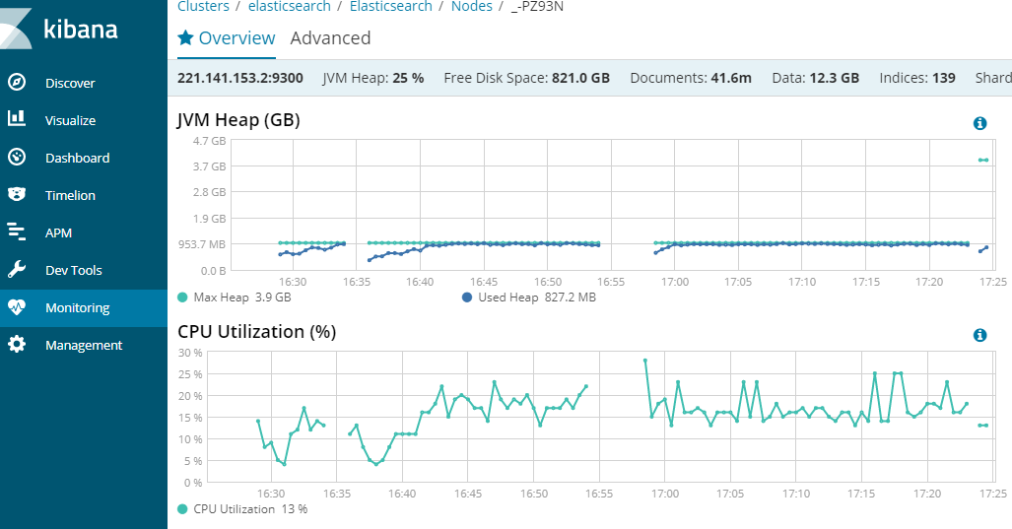Open Management via gear icon
The image size is (1012, 529).
click(x=17, y=345)
